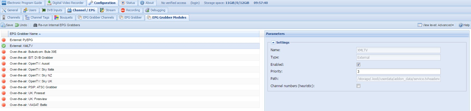Open the About tab

(x=147, y=3)
